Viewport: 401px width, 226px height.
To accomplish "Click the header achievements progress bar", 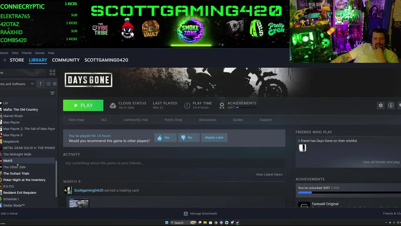I will [x=246, y=107].
